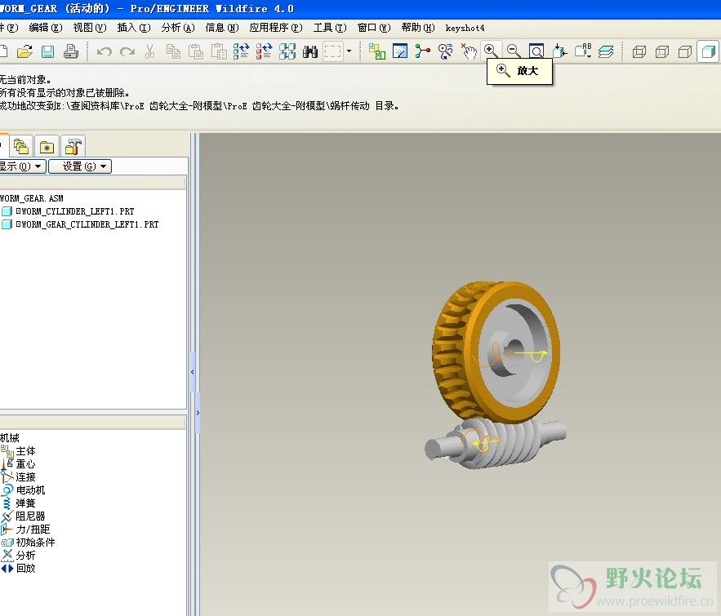
Task: Open the Saved View List icon
Action: pos(583,51)
